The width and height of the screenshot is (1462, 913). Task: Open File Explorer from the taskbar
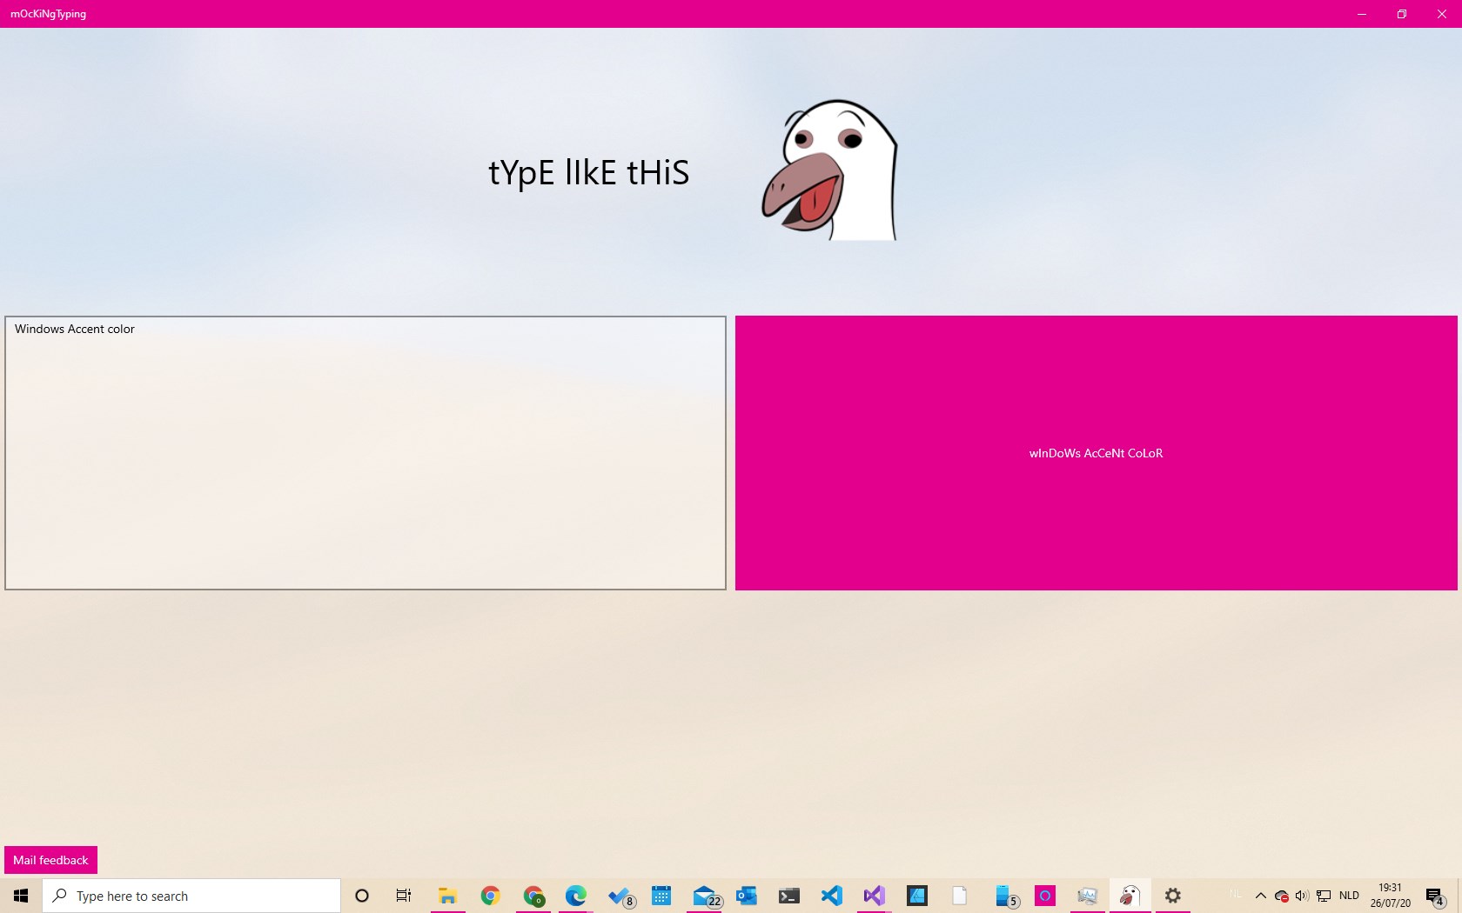coord(448,896)
